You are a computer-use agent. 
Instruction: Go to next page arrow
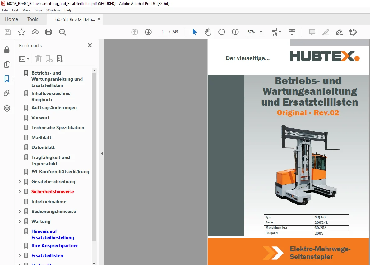[148, 32]
